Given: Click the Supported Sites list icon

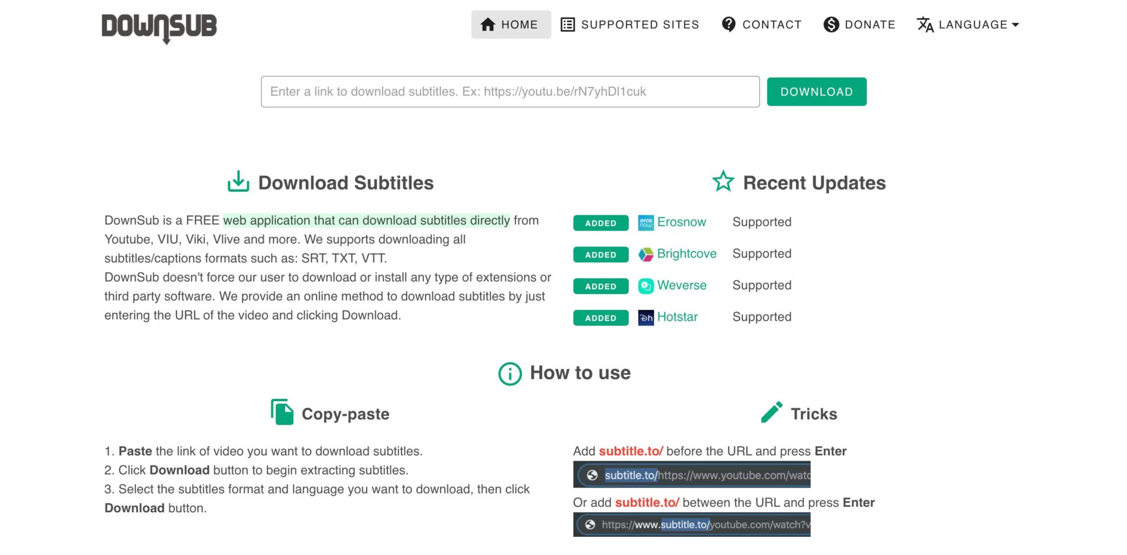Looking at the screenshot, I should point(567,25).
